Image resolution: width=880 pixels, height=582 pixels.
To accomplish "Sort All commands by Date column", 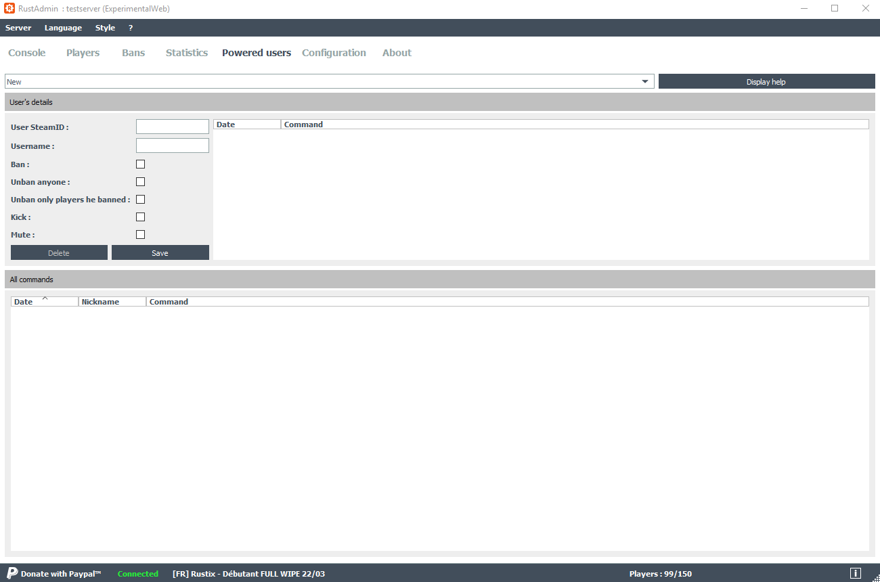I will (45, 302).
